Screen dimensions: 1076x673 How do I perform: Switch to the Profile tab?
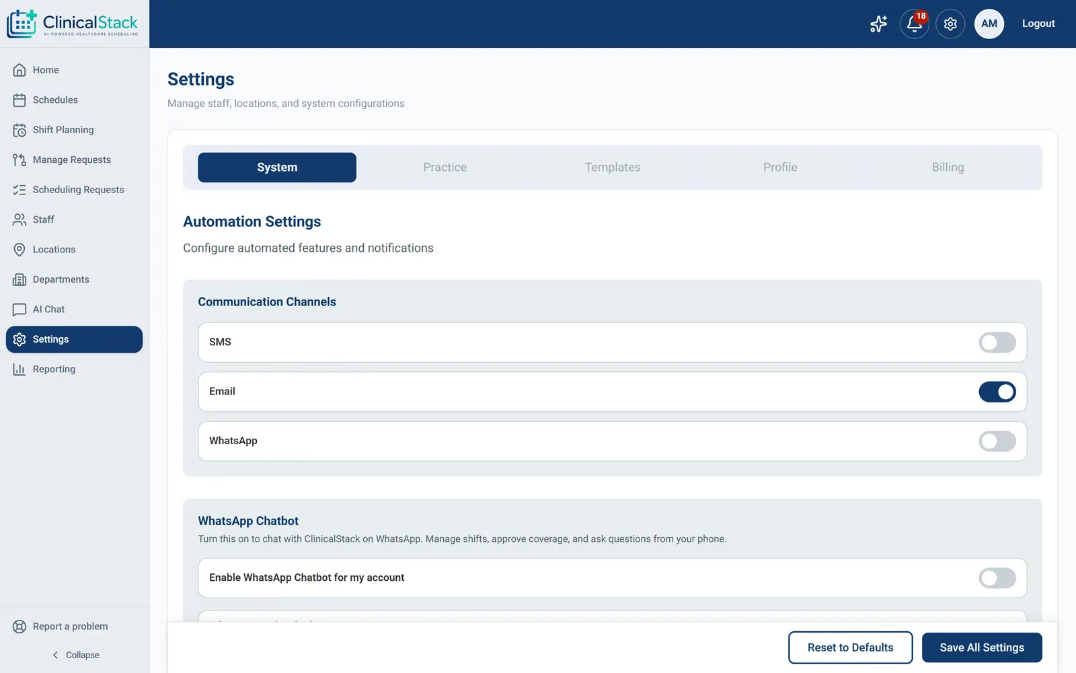[780, 168]
